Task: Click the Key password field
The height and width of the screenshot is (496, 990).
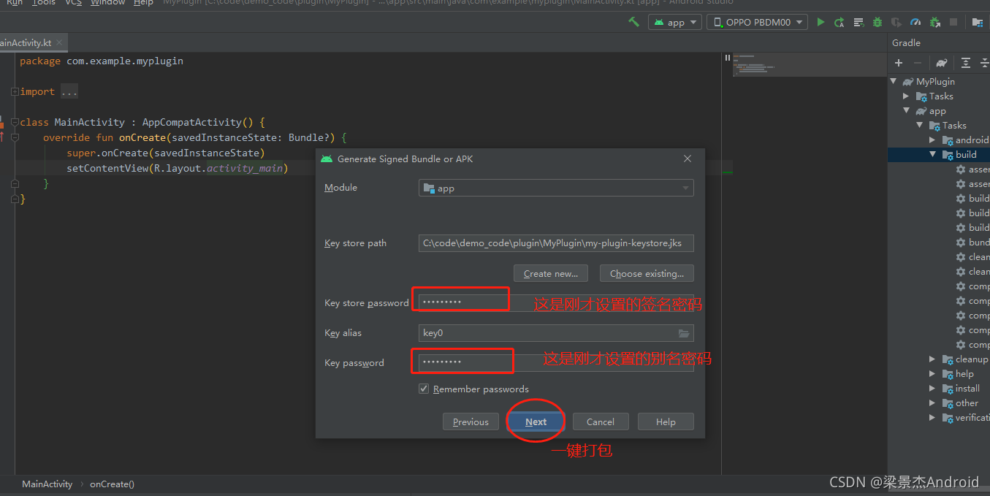Action: 556,363
